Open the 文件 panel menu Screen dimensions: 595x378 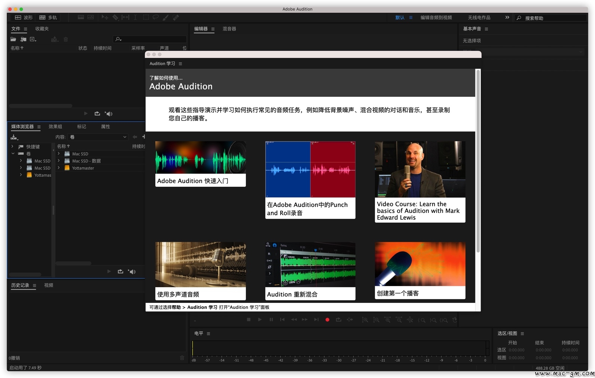click(25, 29)
